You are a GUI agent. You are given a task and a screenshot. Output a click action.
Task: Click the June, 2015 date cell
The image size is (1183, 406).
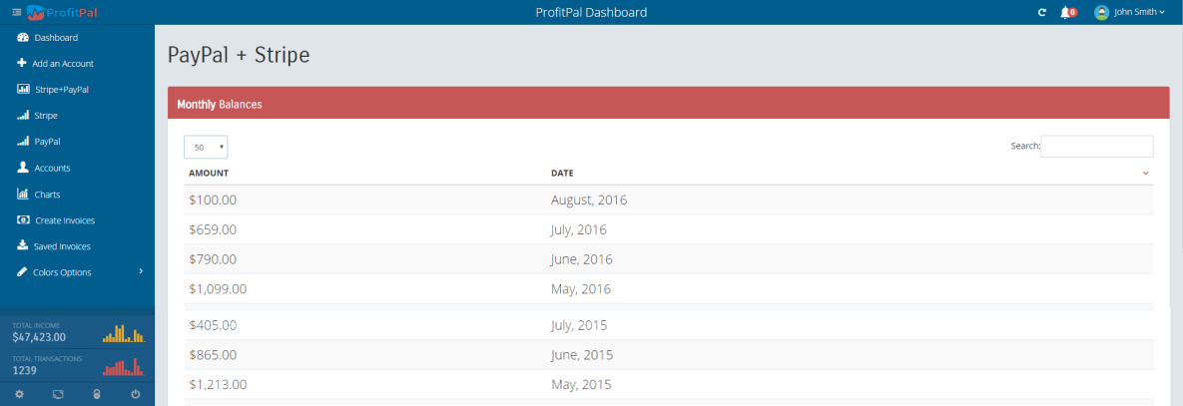pos(581,355)
